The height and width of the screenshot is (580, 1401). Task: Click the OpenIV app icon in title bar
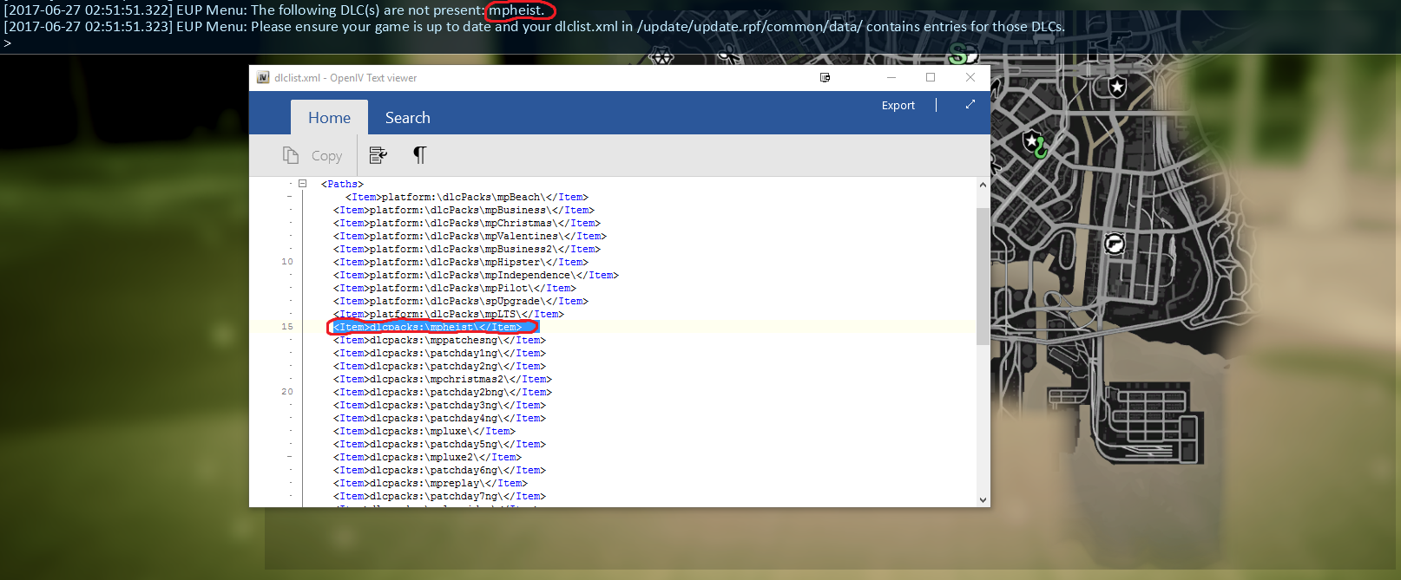[263, 78]
